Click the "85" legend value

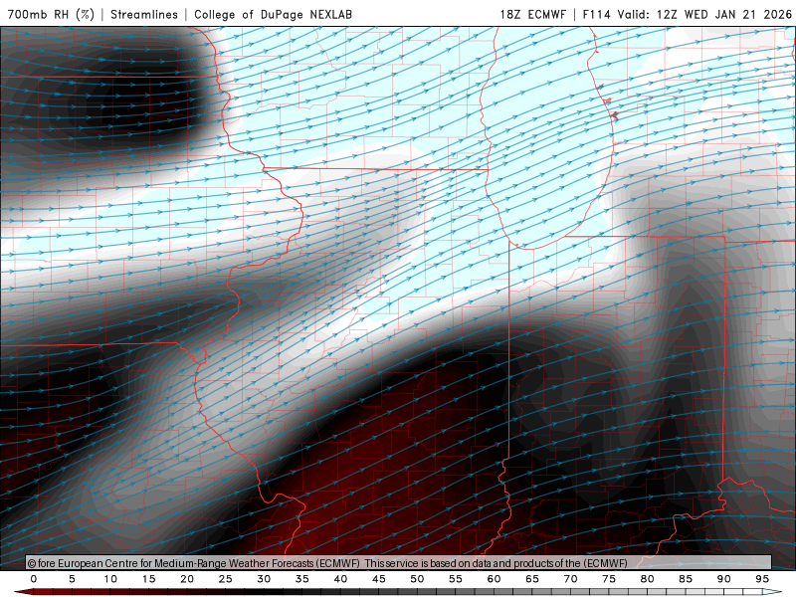coord(686,579)
